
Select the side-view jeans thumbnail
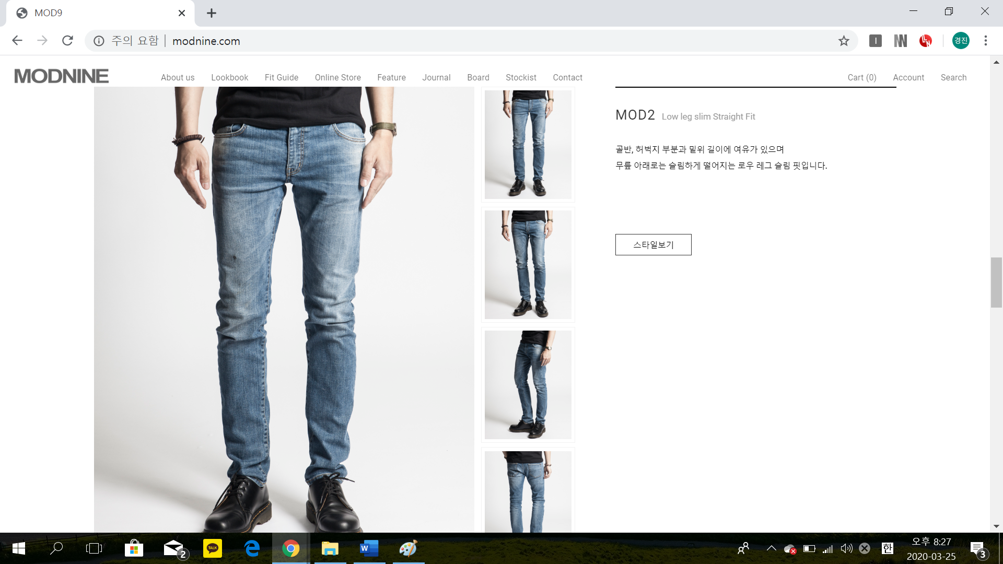[528, 385]
